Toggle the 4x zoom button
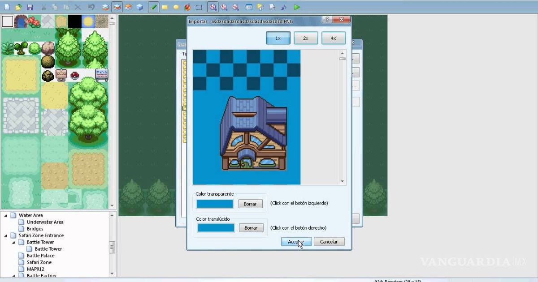Image resolution: width=538 pixels, height=282 pixels. (x=333, y=38)
